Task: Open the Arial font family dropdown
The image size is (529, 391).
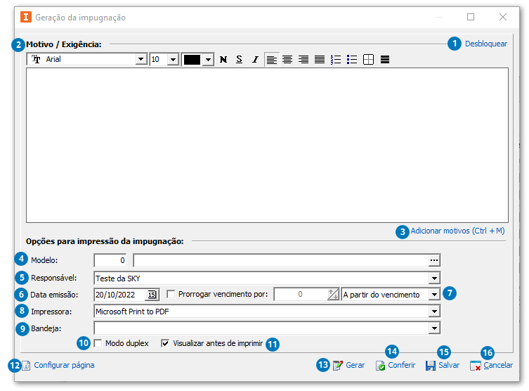Action: 141,60
